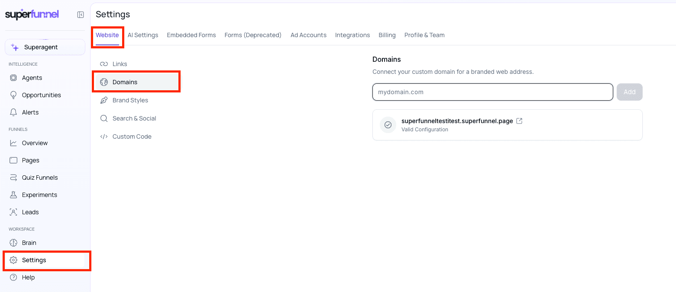This screenshot has width=676, height=292.
Task: Click the valid configuration checkmark icon
Action: click(388, 125)
